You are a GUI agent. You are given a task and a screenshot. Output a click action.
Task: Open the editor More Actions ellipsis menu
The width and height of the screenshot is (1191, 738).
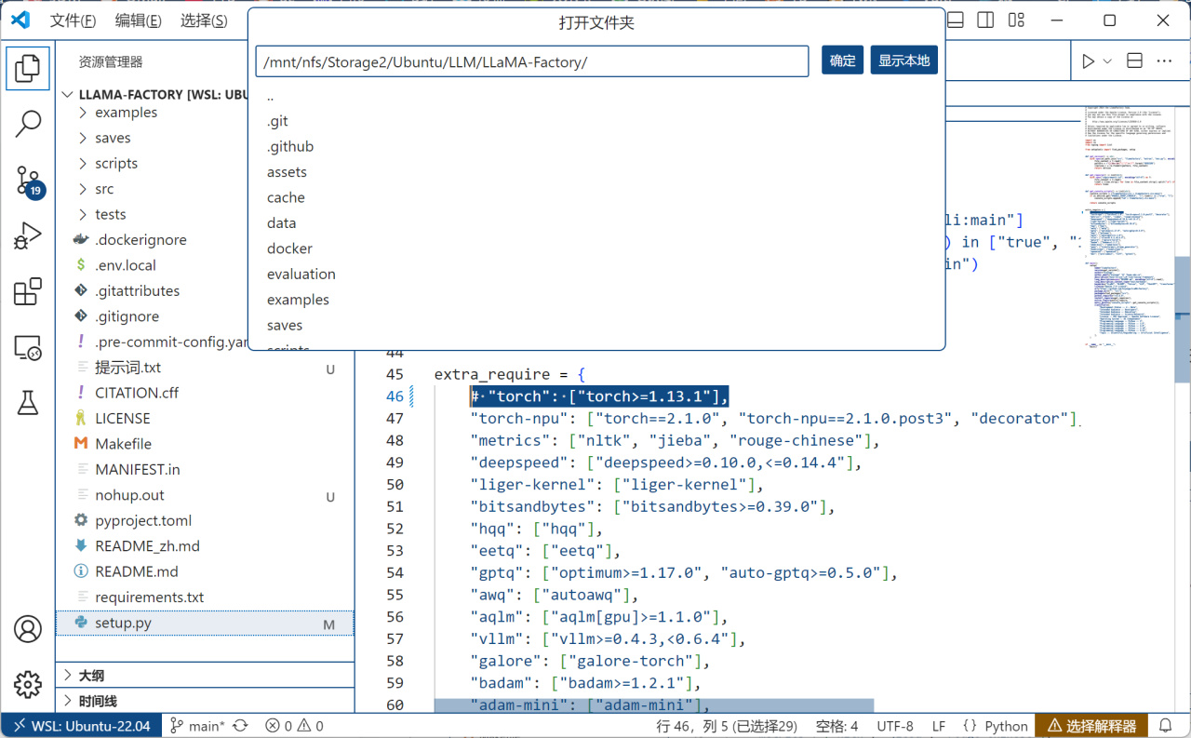tap(1164, 61)
